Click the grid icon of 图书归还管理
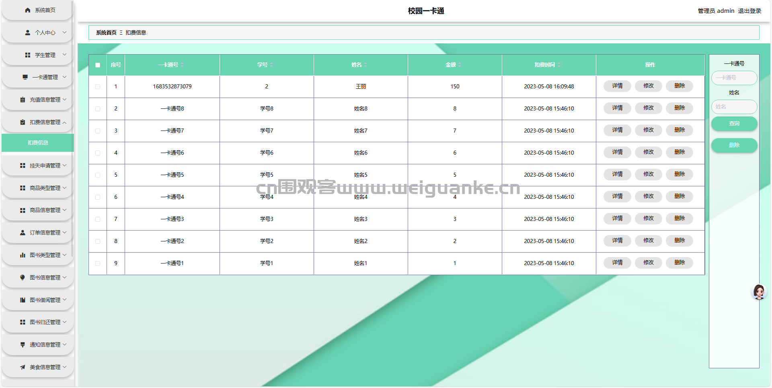 pos(23,322)
